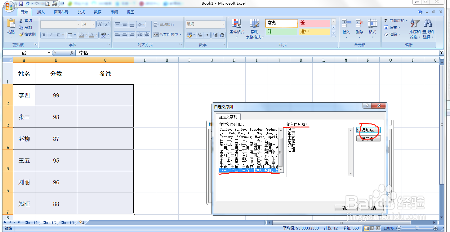
Task: Click the text orientation icon
Action: coord(140,24)
